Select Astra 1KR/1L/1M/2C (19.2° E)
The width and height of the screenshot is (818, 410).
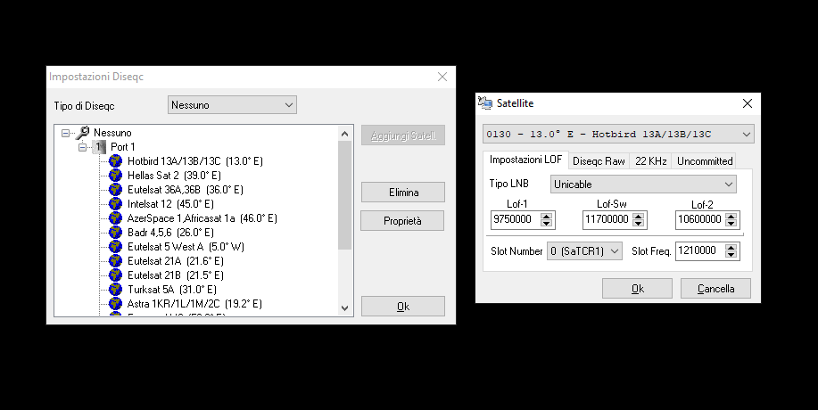194,304
